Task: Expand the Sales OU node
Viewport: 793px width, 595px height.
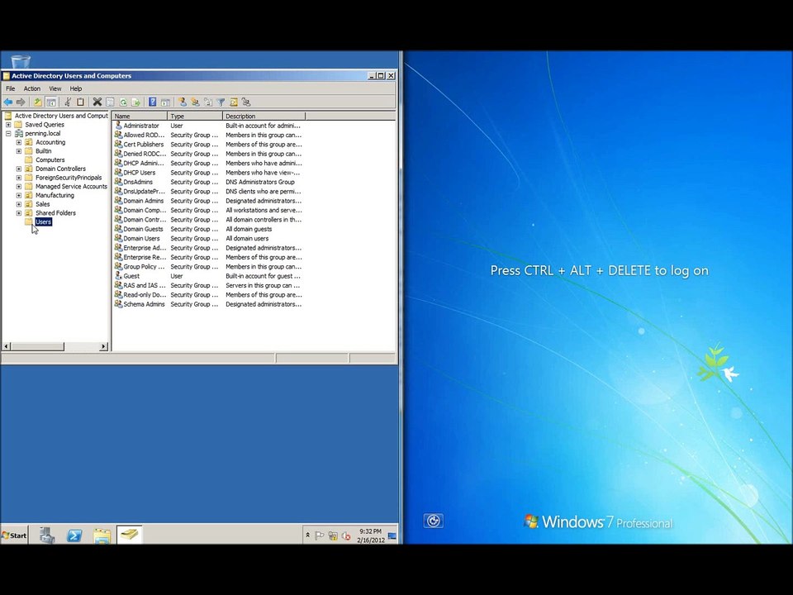Action: tap(19, 204)
